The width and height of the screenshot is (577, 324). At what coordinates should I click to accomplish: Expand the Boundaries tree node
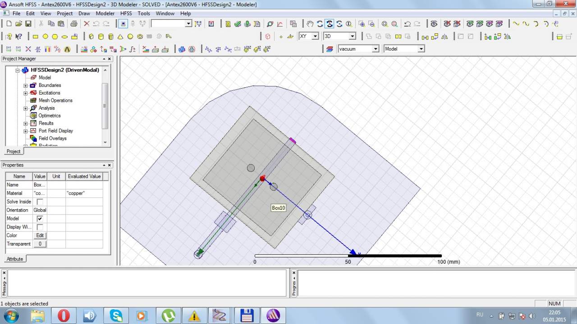point(26,85)
